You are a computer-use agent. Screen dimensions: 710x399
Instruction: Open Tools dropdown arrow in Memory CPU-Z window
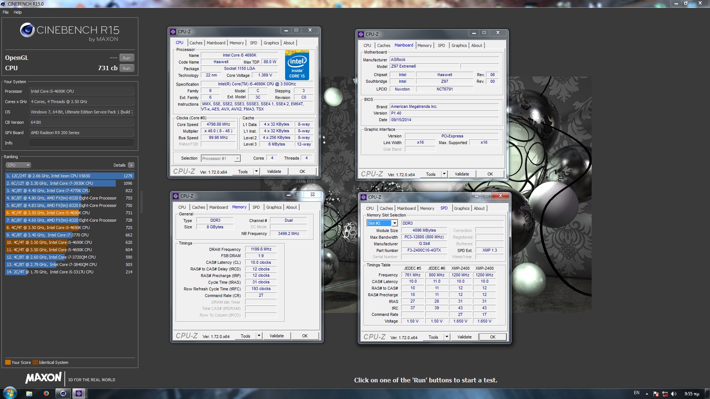coord(259,336)
